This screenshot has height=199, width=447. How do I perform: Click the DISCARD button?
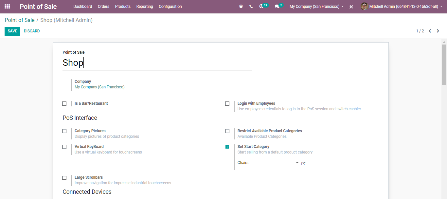pyautogui.click(x=32, y=31)
